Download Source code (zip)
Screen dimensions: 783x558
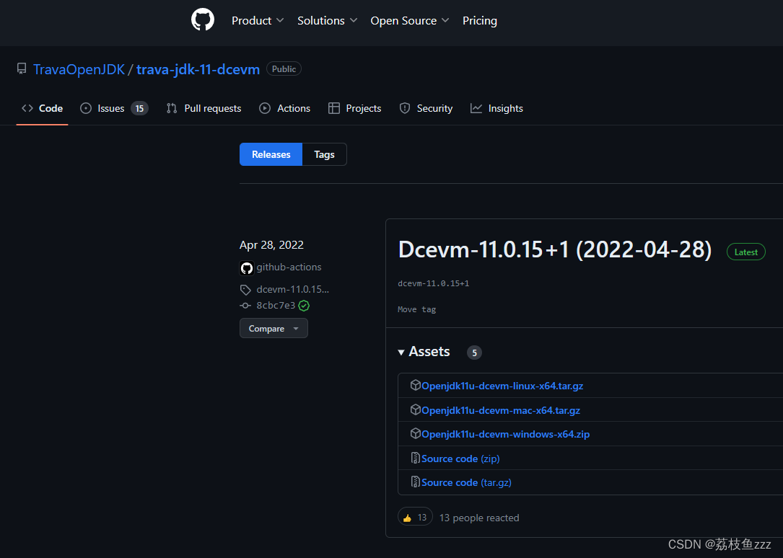460,459
